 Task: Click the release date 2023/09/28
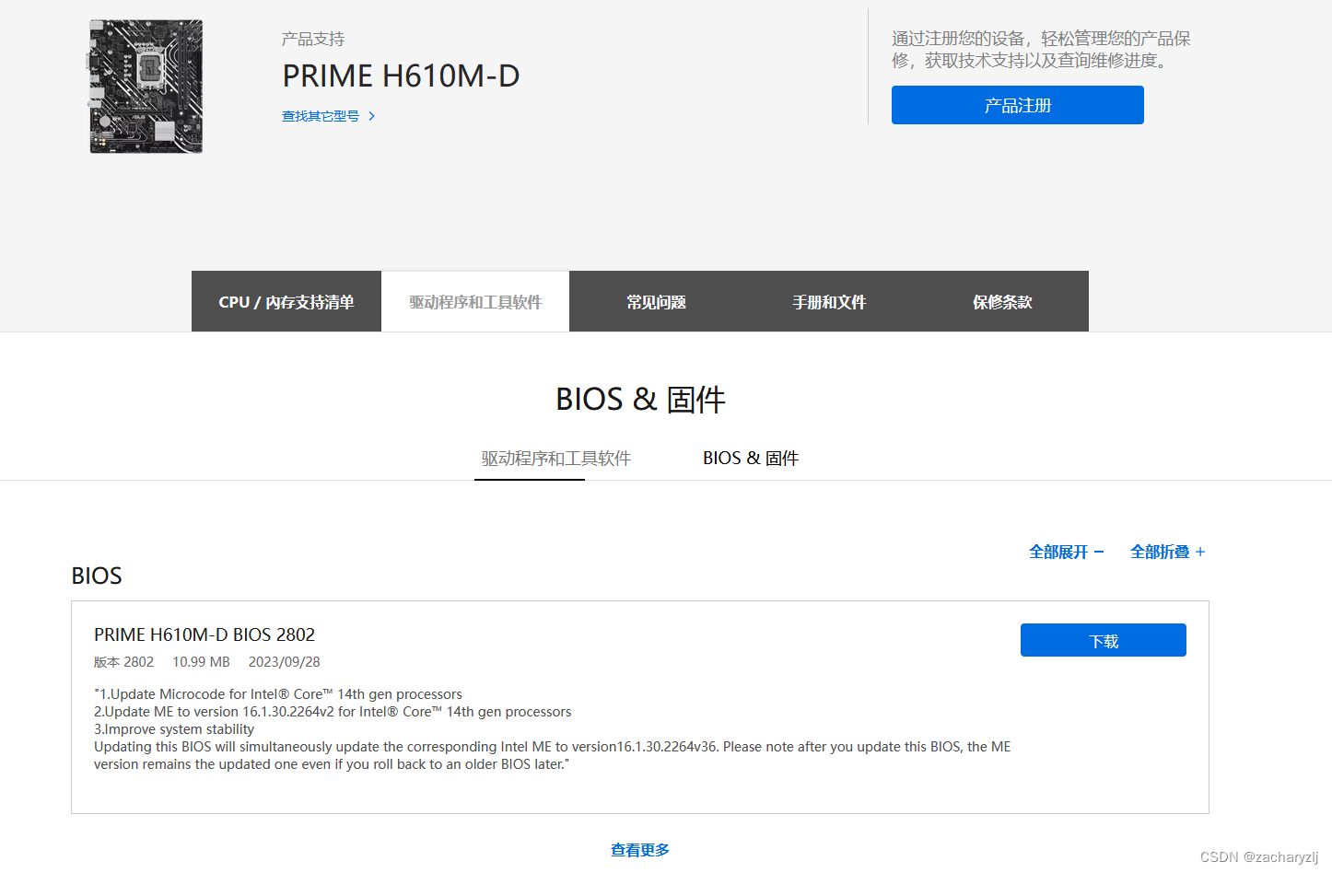tap(285, 662)
